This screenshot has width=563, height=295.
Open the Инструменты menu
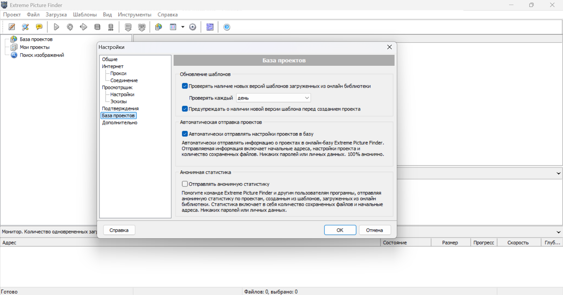(x=135, y=15)
